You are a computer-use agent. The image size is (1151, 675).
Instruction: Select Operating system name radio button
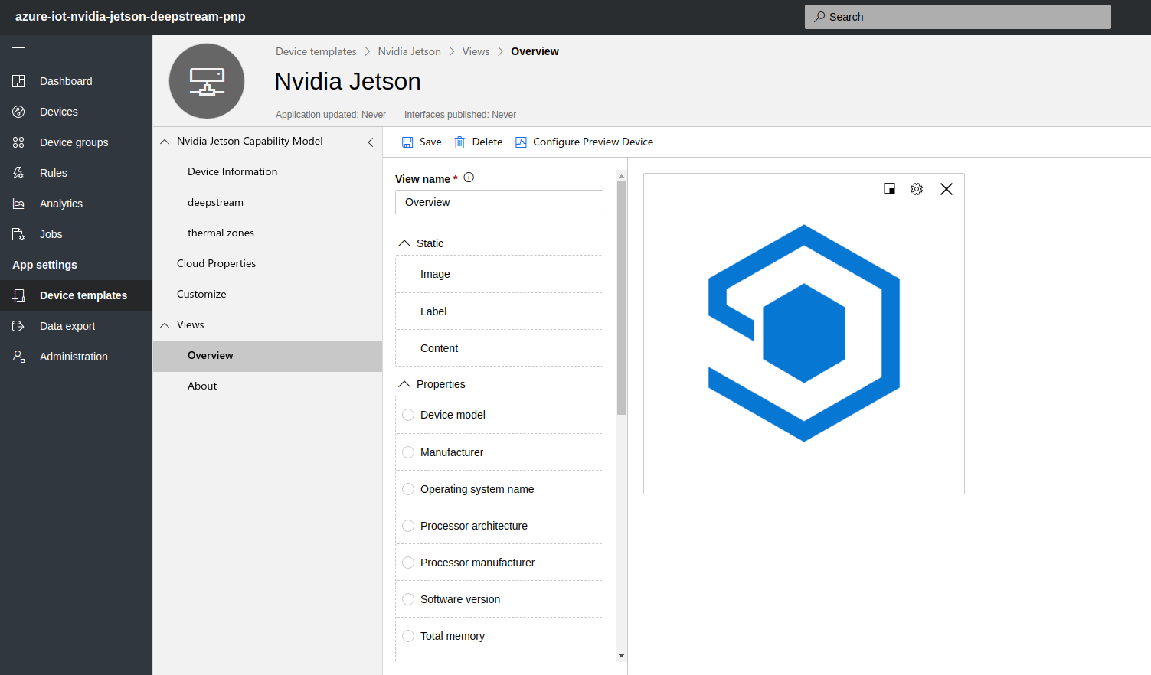[x=408, y=489]
